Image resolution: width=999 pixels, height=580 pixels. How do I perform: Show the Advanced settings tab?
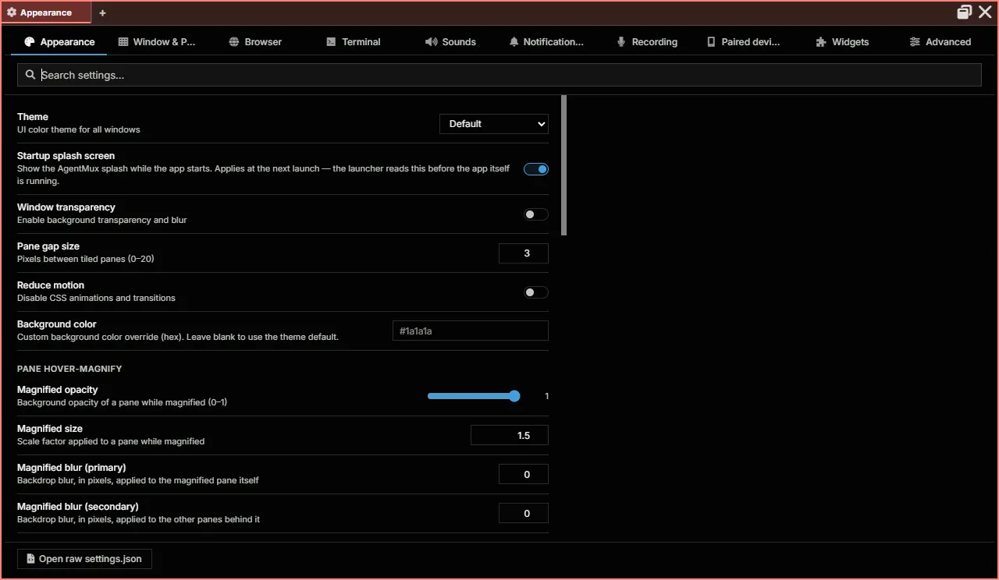[x=940, y=42]
